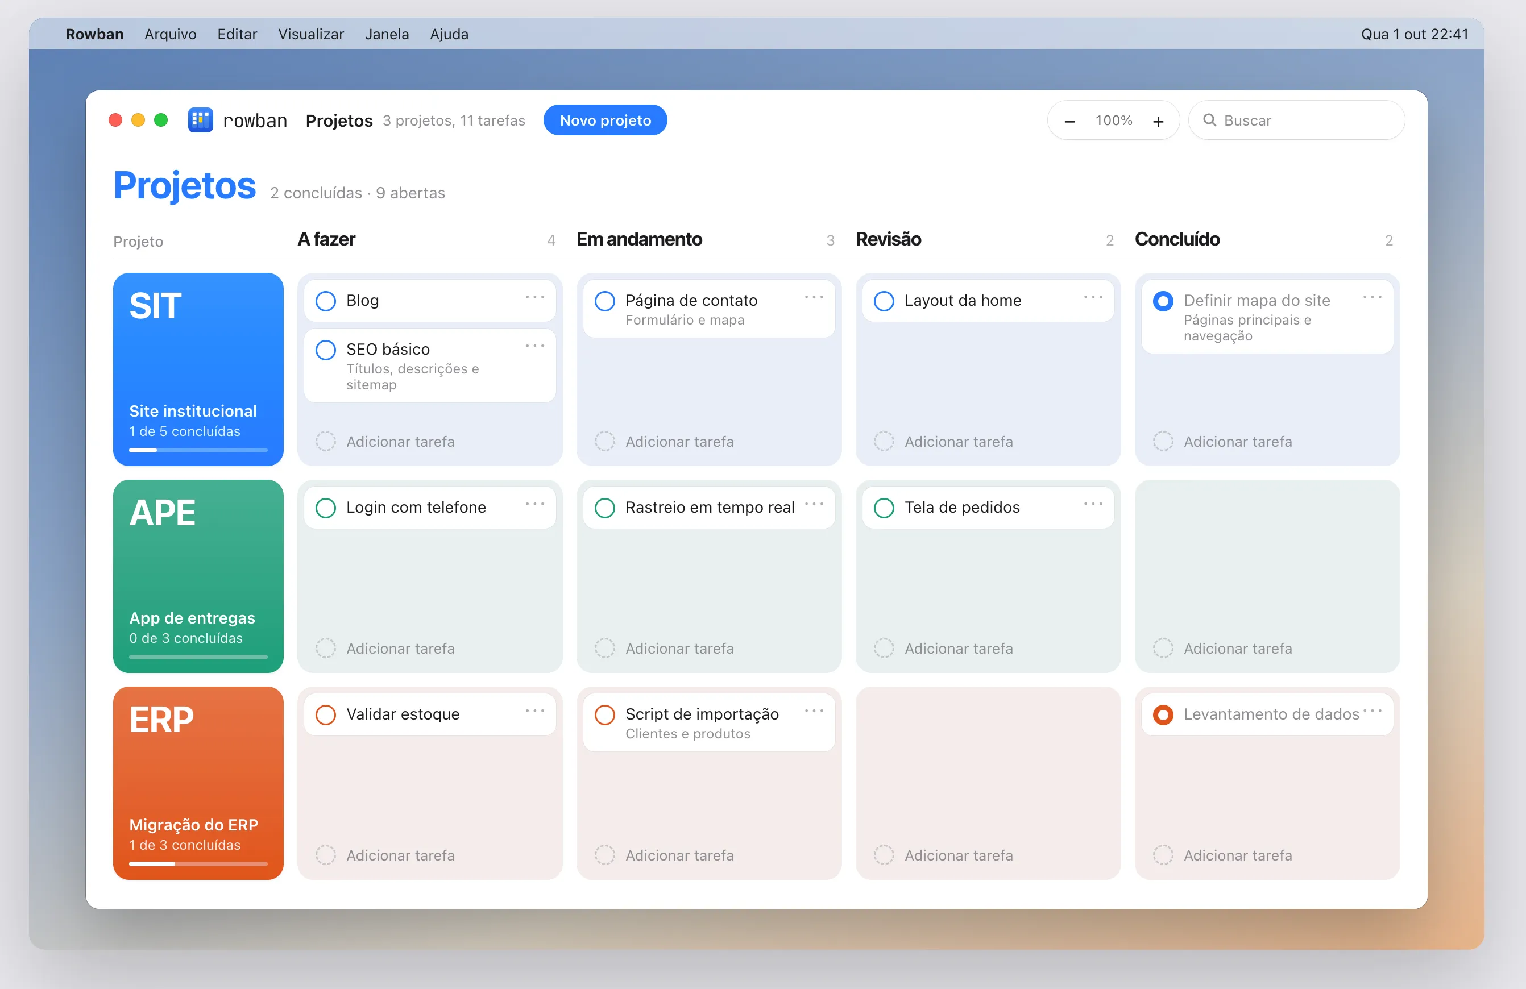Open options for Levantamento de dados
The height and width of the screenshot is (989, 1526).
tap(1372, 711)
